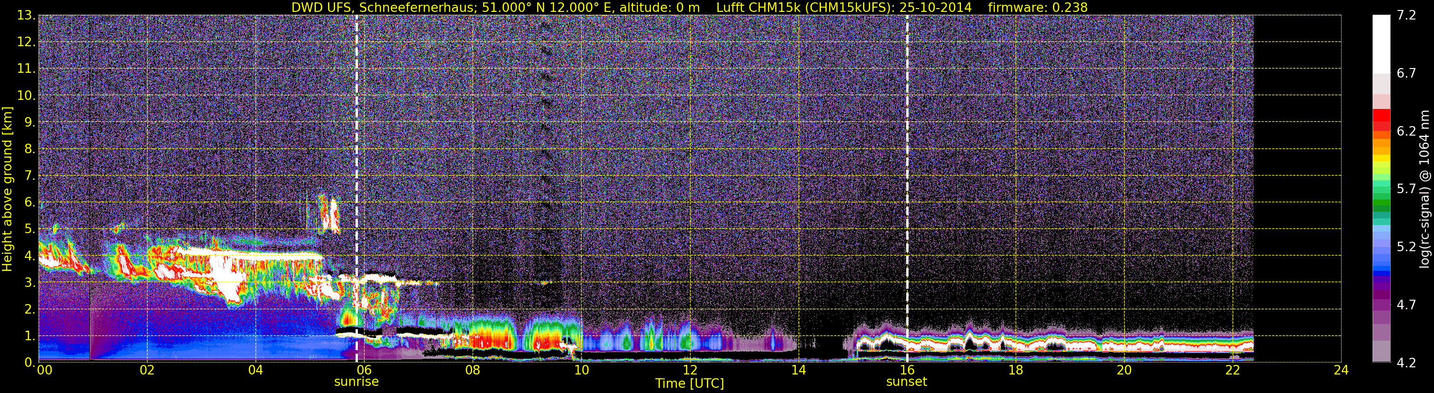
Task: Click the colorbar value "4.2"
Action: point(1406,363)
